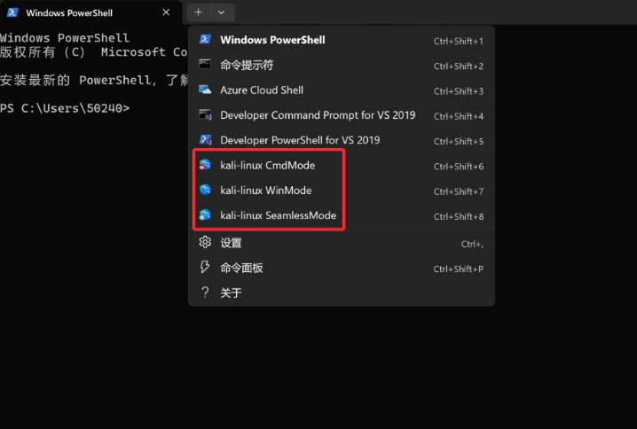The image size is (637, 429).
Task: Click the kali-linux WinMode icon
Action: point(205,190)
